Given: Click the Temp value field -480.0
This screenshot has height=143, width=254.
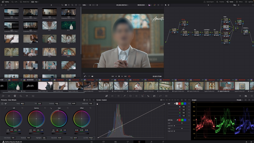Looking at the screenshot, I should [x=22, y=104].
